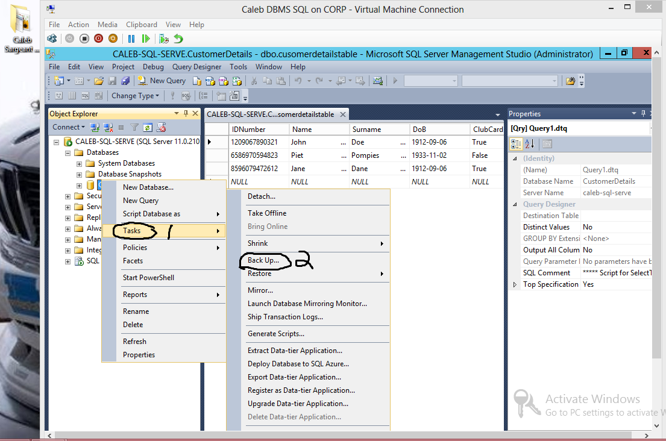
Task: Open the Shrink submenu
Action: click(315, 243)
